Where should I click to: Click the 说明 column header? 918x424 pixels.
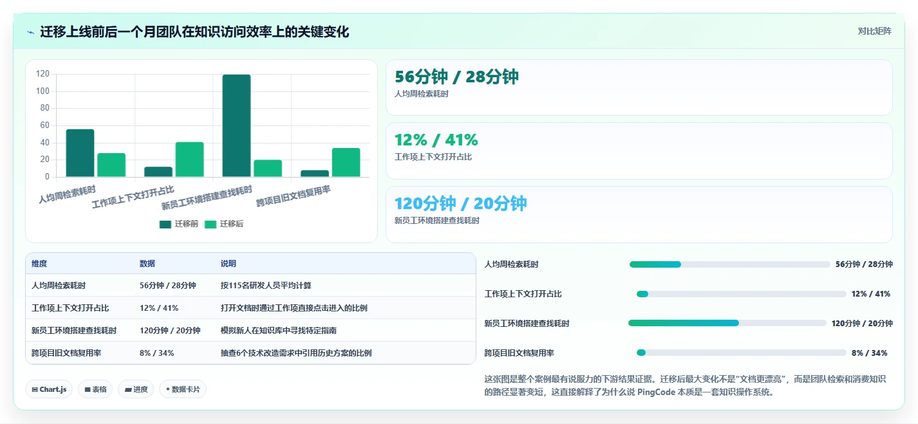229,264
